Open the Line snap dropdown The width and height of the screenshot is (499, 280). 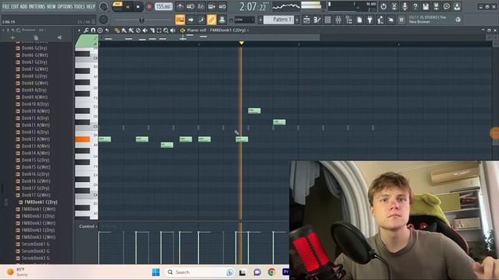click(x=244, y=19)
